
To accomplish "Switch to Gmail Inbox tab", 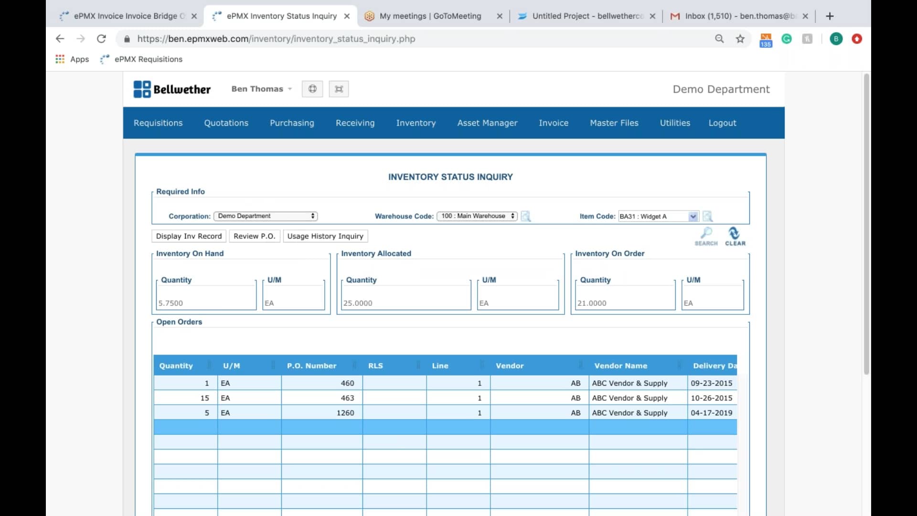I will (740, 16).
